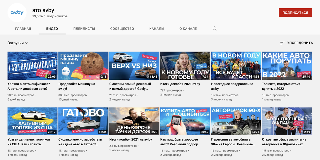Viewport: 320px width, 160px height.
Task: Click the 25:40 duration badge
Action: [x=306, y=77]
